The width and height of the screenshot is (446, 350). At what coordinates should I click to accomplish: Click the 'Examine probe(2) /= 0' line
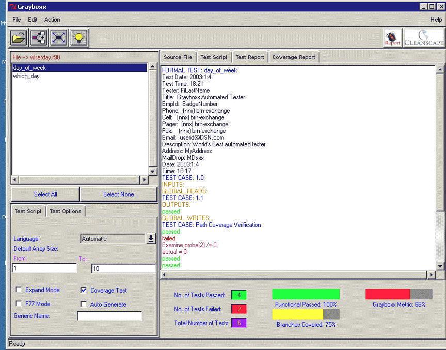[x=189, y=245]
